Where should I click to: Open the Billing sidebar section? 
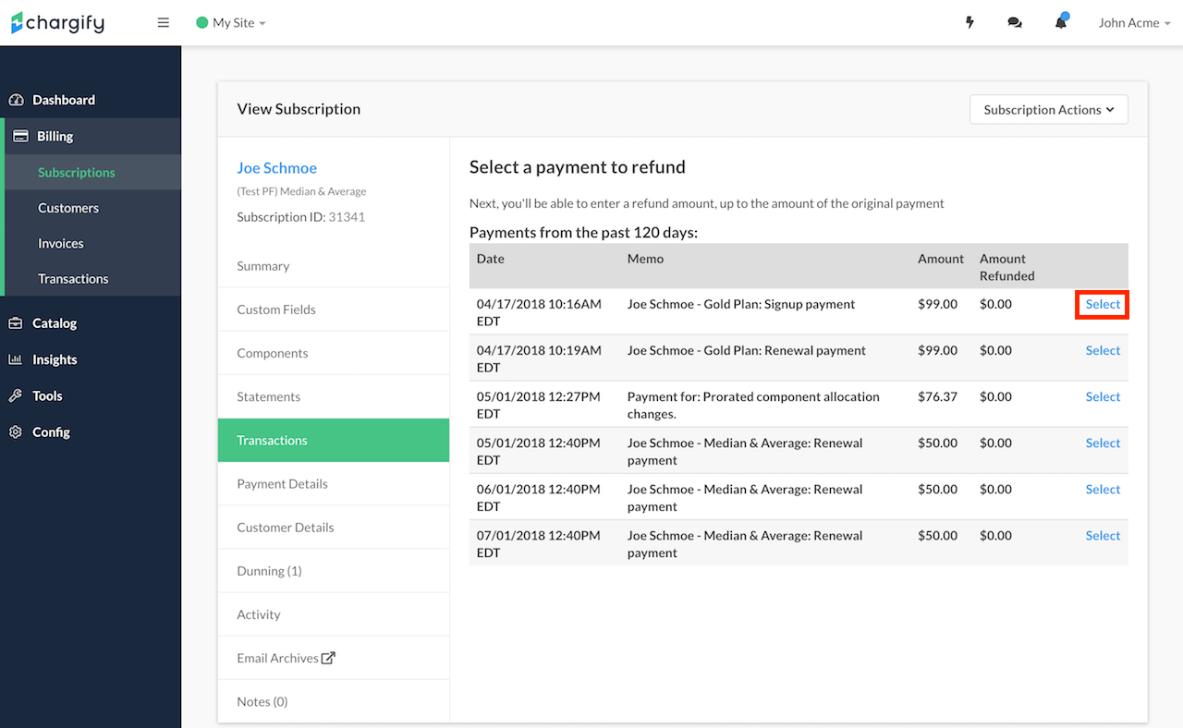tap(91, 136)
